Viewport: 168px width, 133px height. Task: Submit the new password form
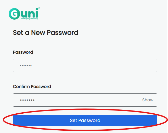point(85,120)
